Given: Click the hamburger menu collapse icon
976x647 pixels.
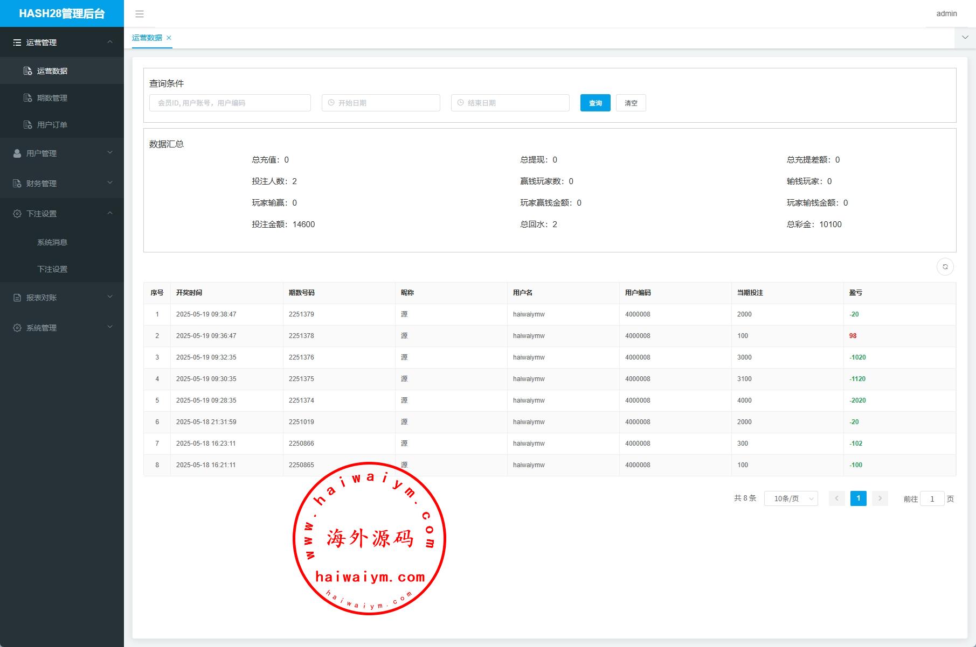Looking at the screenshot, I should click(140, 14).
